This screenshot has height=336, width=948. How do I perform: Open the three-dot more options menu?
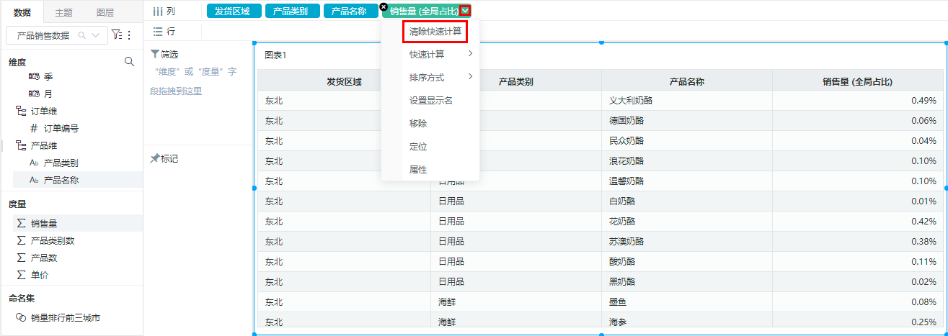129,35
